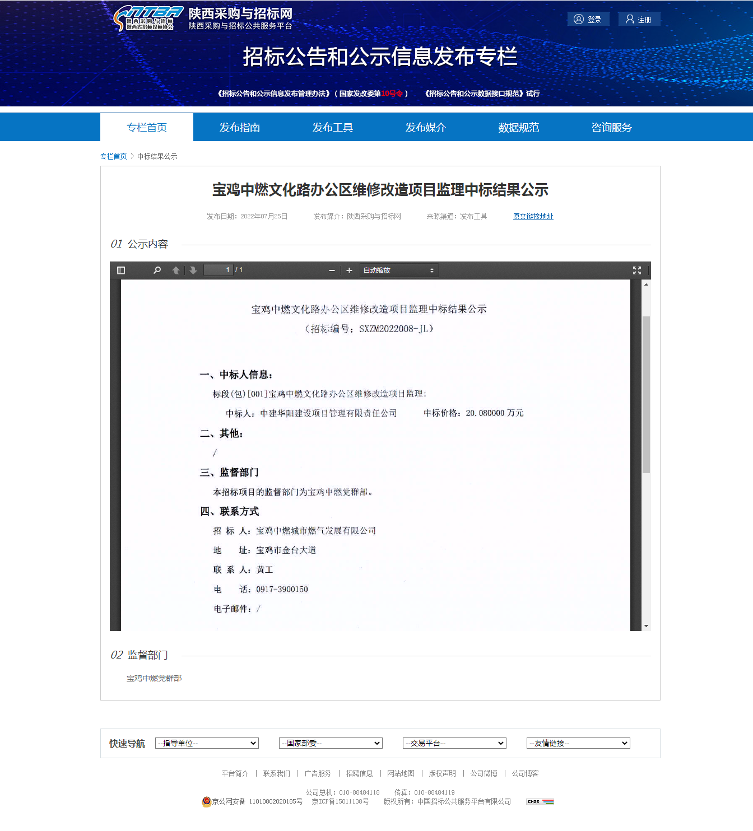Zoom in with the plus icon
753x831 pixels.
[x=349, y=270]
